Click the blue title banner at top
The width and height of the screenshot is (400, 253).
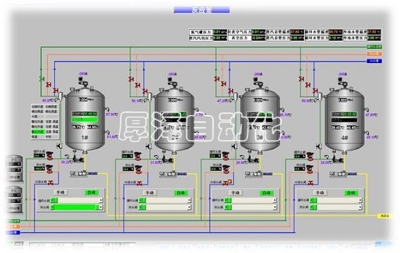point(202,10)
